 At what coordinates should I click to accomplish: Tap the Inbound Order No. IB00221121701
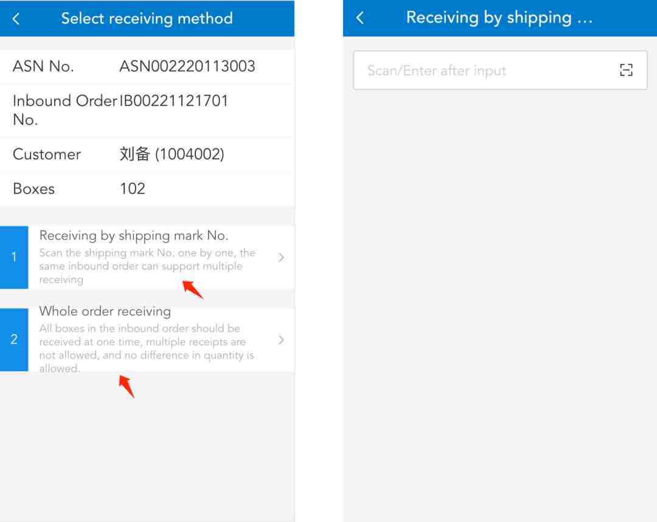tap(174, 101)
